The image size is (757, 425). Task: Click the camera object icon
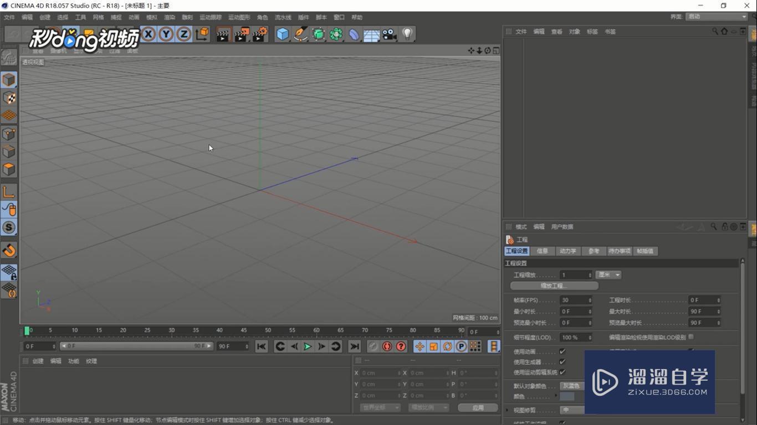coord(390,34)
